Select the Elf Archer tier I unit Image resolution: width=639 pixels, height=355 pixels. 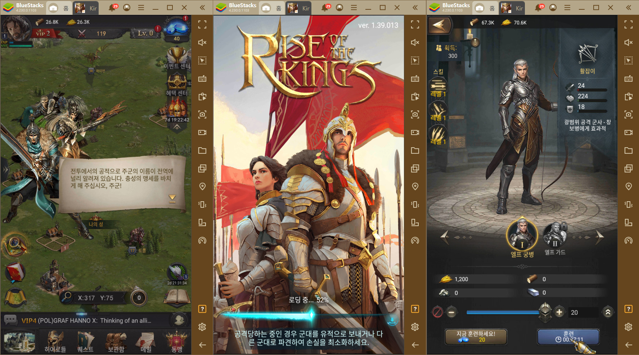[522, 235]
